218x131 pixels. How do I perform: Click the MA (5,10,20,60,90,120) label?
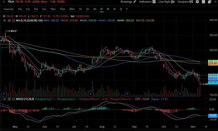29,20
